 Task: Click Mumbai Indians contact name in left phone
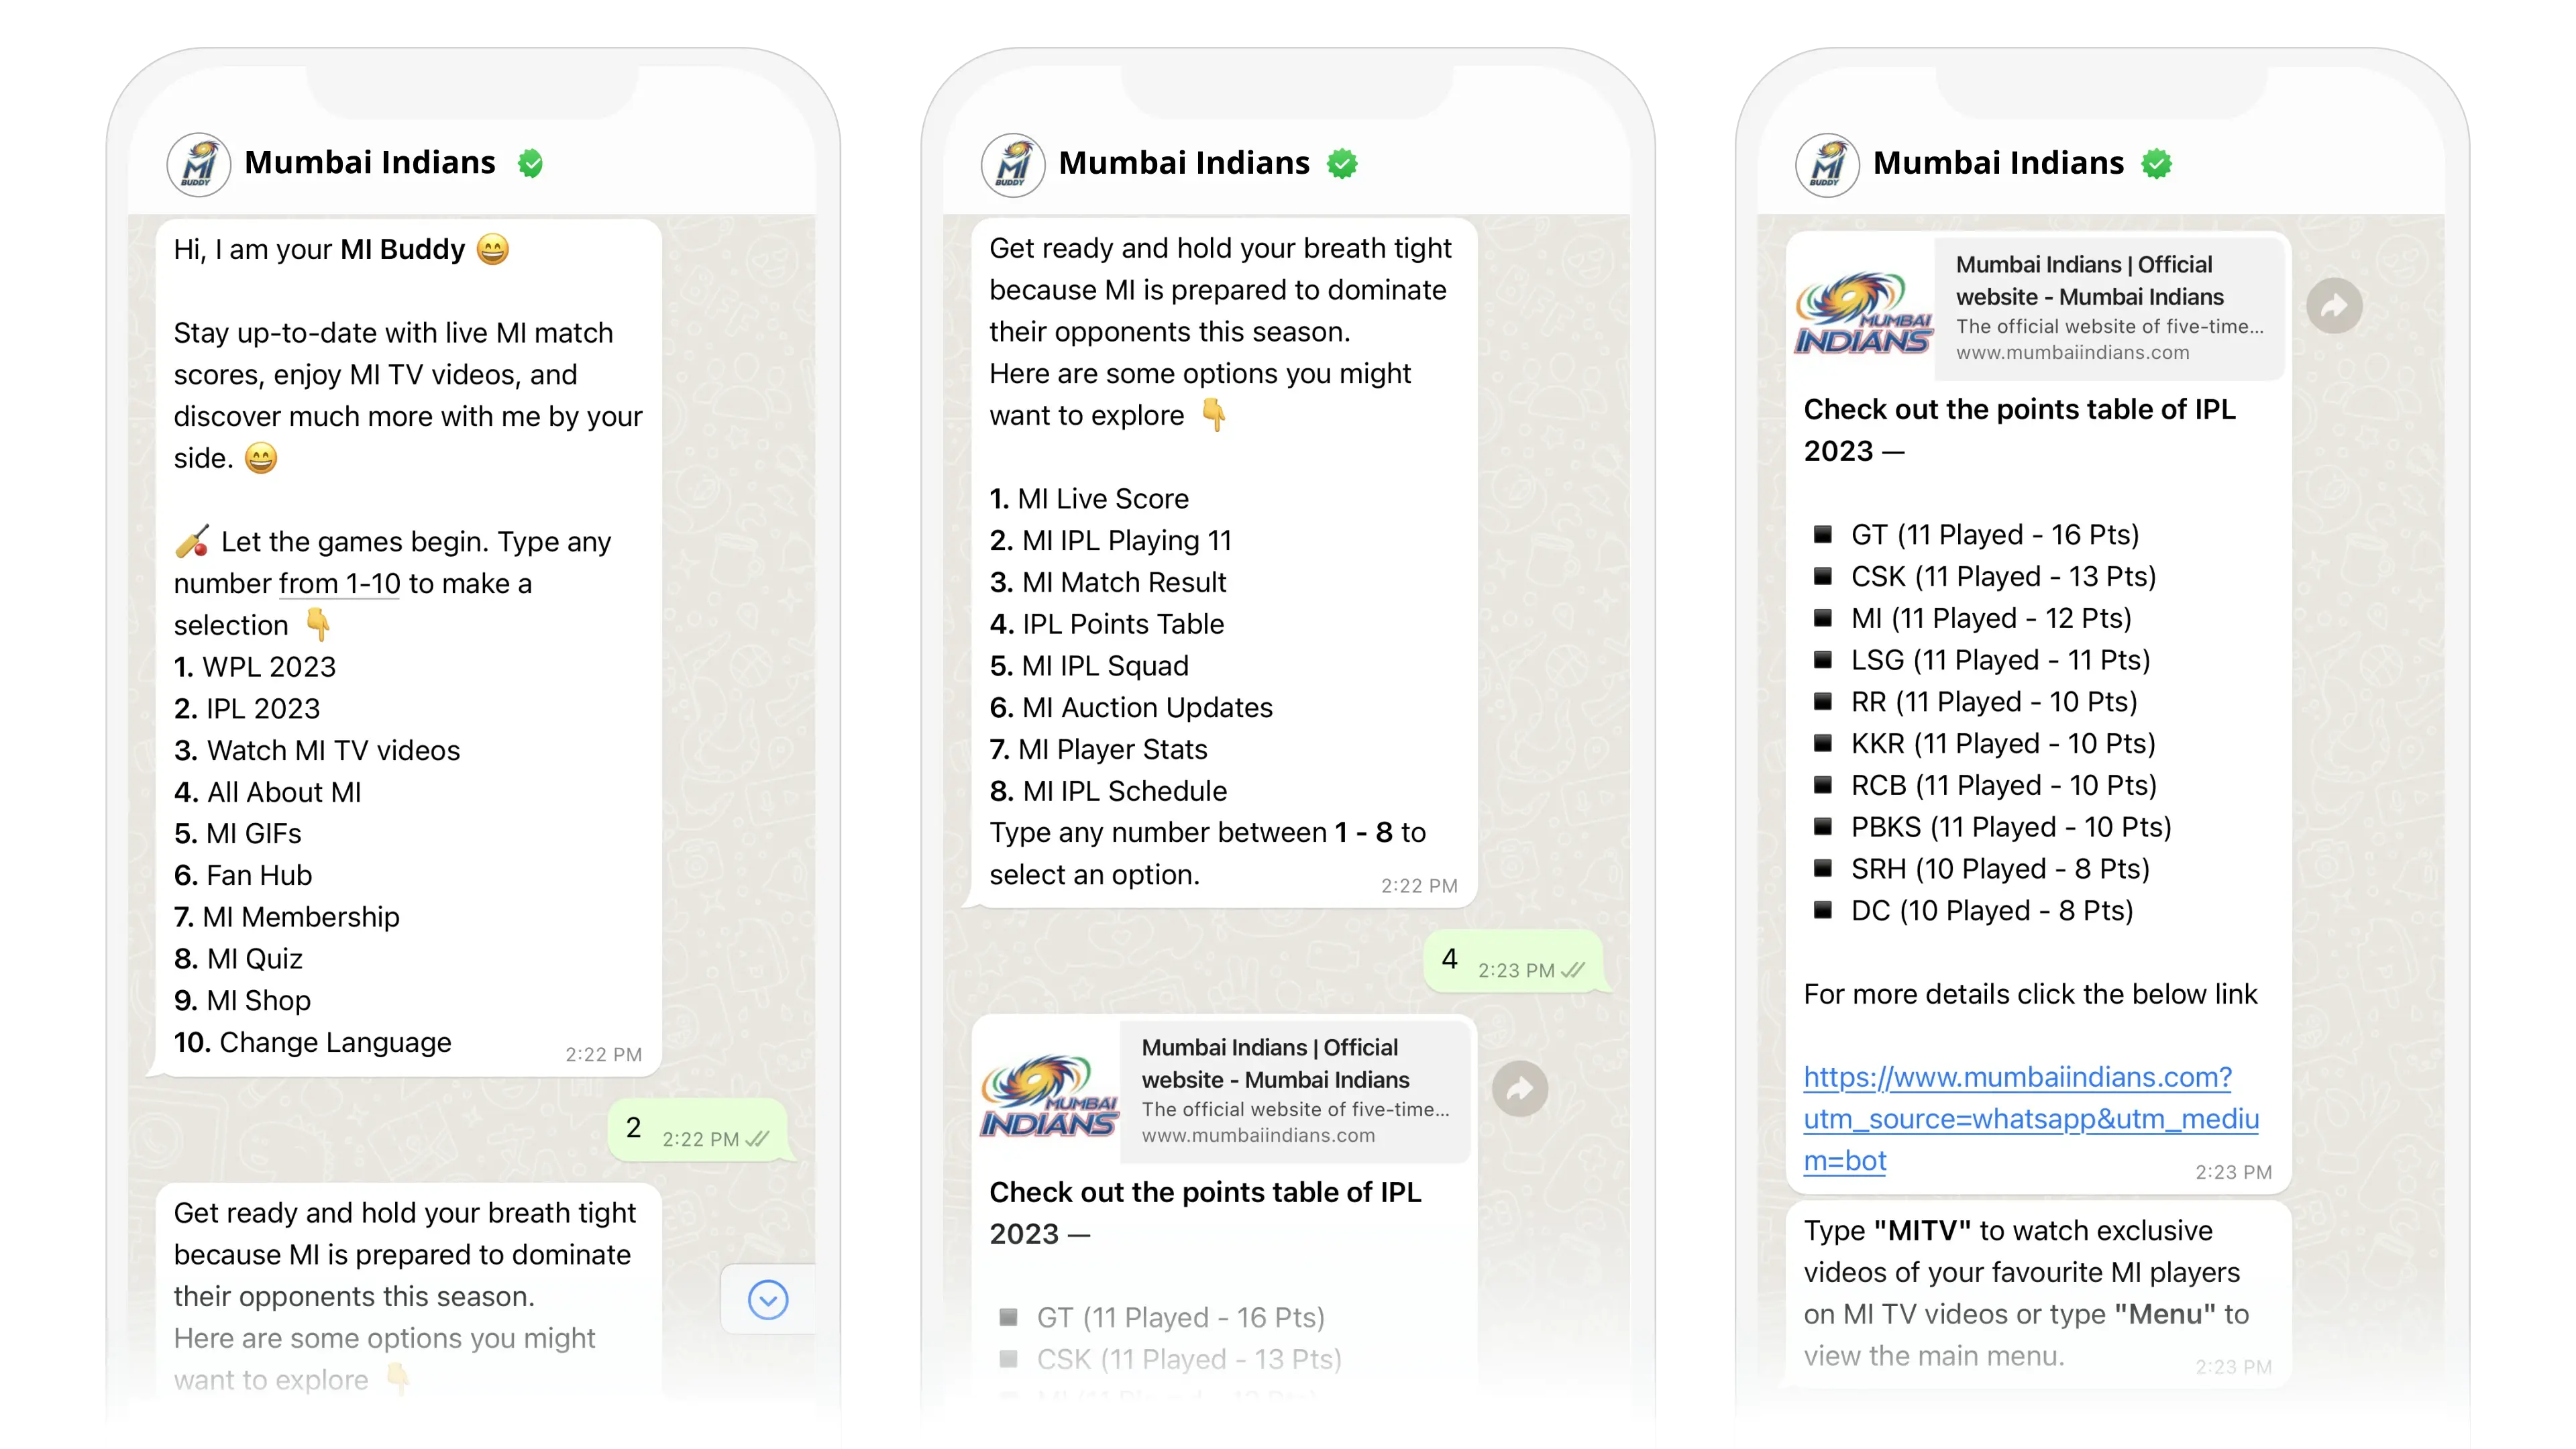[x=370, y=162]
